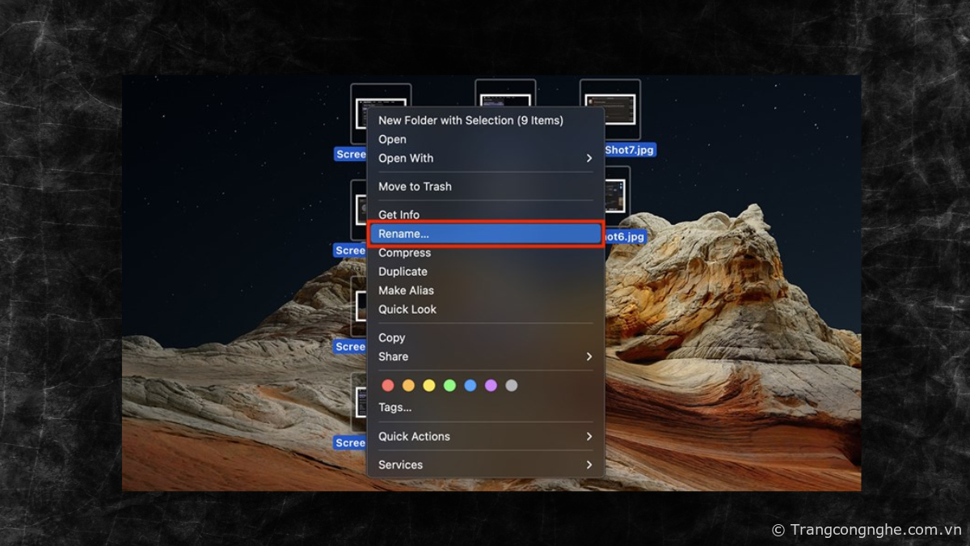
Task: Duplicate the selected files
Action: point(403,272)
